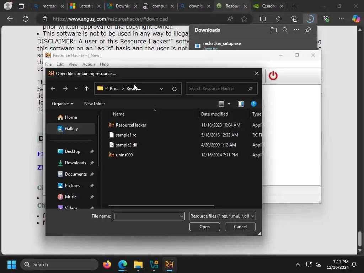364x273 pixels.
Task: Pin the Edge Downloads panel
Action: click(308, 30)
